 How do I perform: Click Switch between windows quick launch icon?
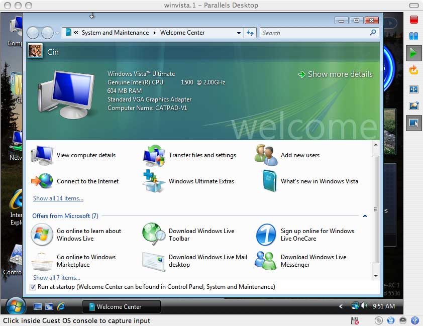pos(49,306)
